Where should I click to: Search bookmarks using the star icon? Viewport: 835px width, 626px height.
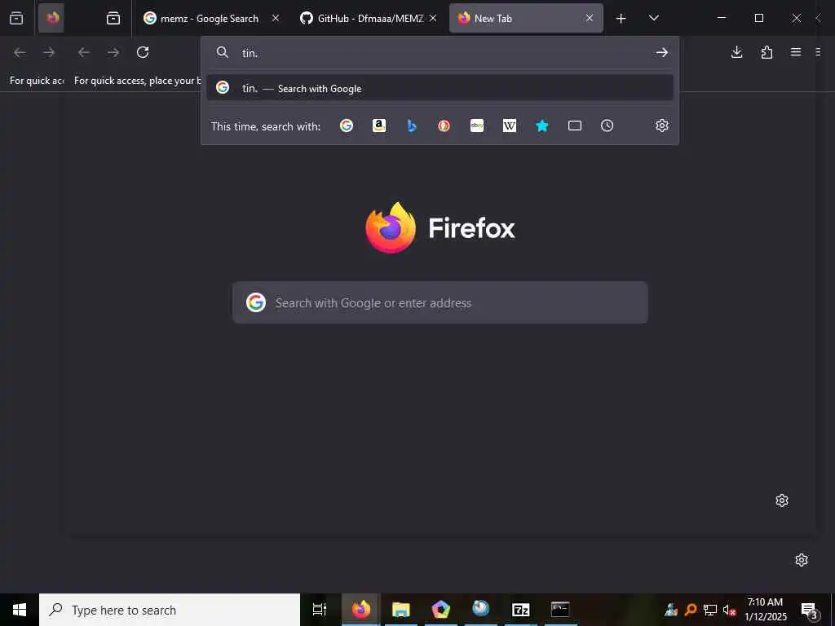[x=542, y=126]
